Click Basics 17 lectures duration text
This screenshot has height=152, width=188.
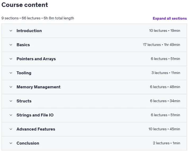(162, 45)
